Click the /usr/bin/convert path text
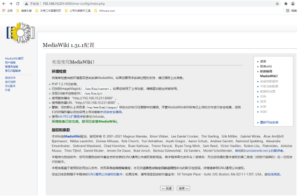 click(97, 89)
